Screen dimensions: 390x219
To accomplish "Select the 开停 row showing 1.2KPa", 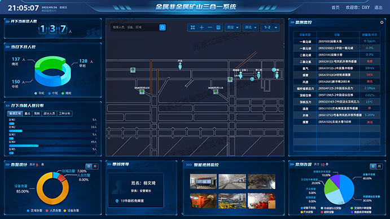I will (336, 115).
